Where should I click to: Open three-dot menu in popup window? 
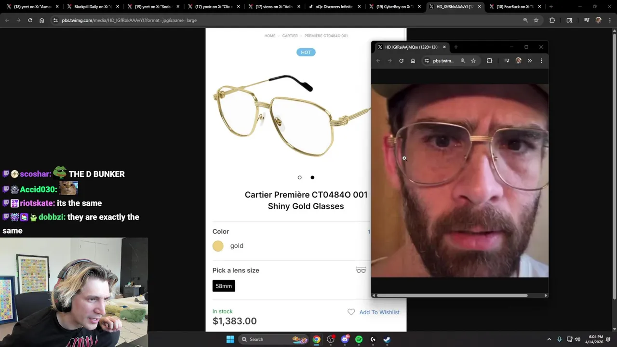541,61
